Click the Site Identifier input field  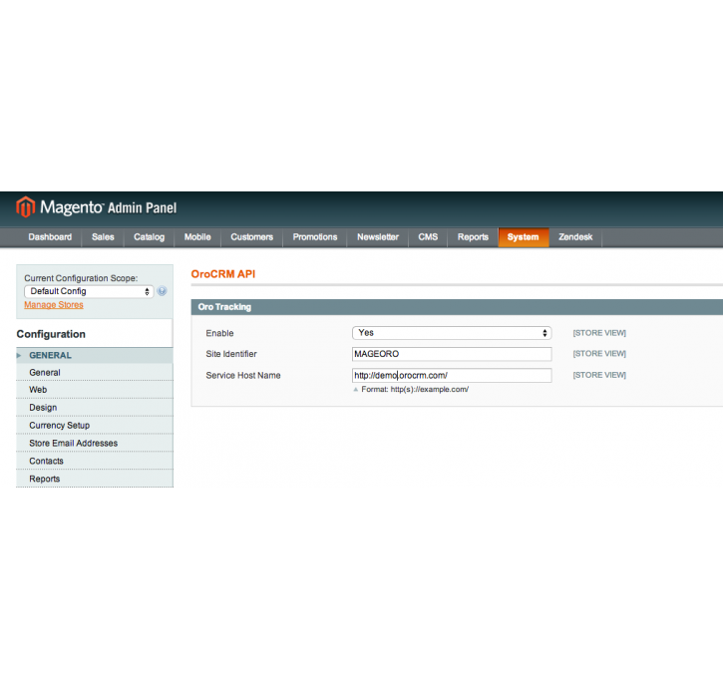pos(452,354)
